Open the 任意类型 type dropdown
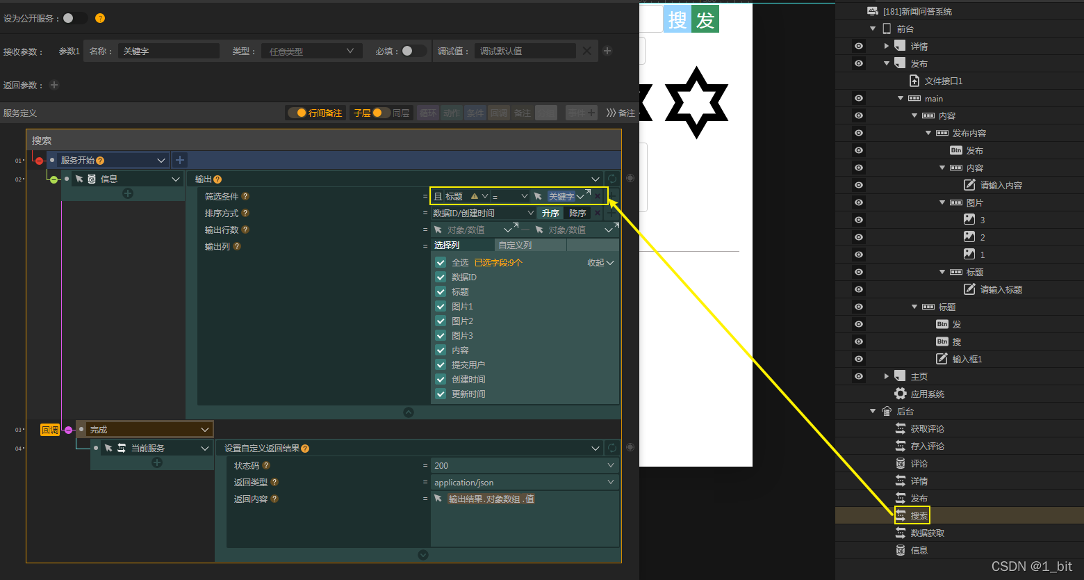 pyautogui.click(x=311, y=51)
